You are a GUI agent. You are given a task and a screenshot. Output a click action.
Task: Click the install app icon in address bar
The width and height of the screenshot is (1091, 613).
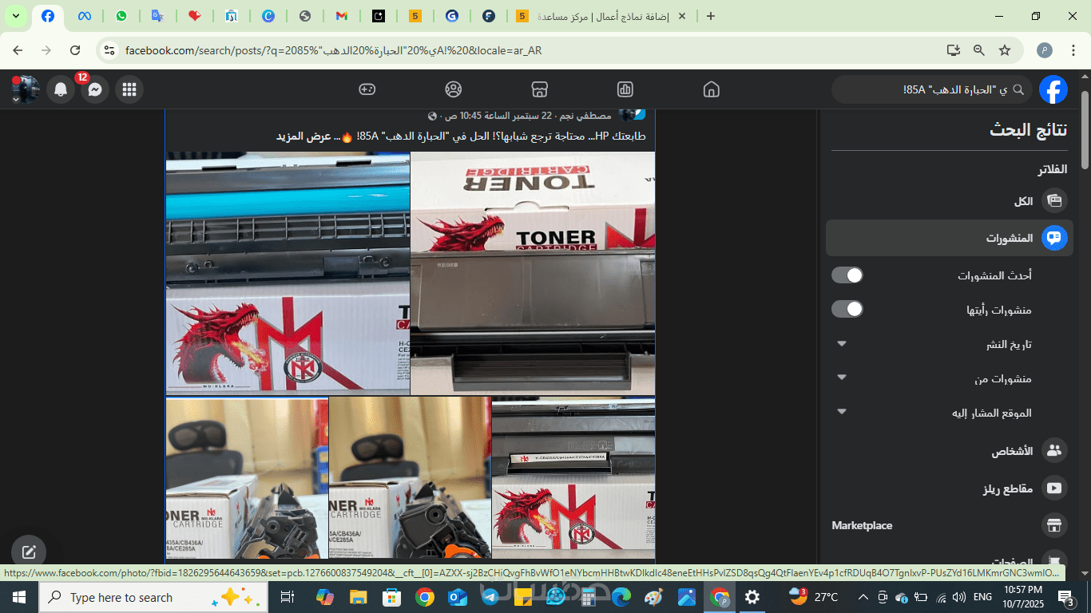tap(954, 50)
